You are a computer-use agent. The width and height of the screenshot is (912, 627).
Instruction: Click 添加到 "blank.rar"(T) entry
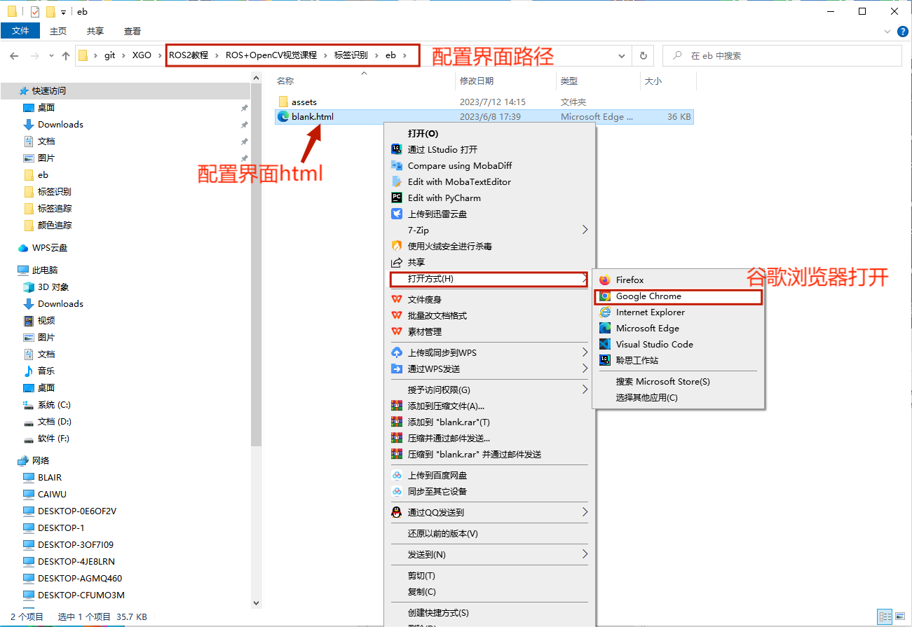pyautogui.click(x=489, y=422)
